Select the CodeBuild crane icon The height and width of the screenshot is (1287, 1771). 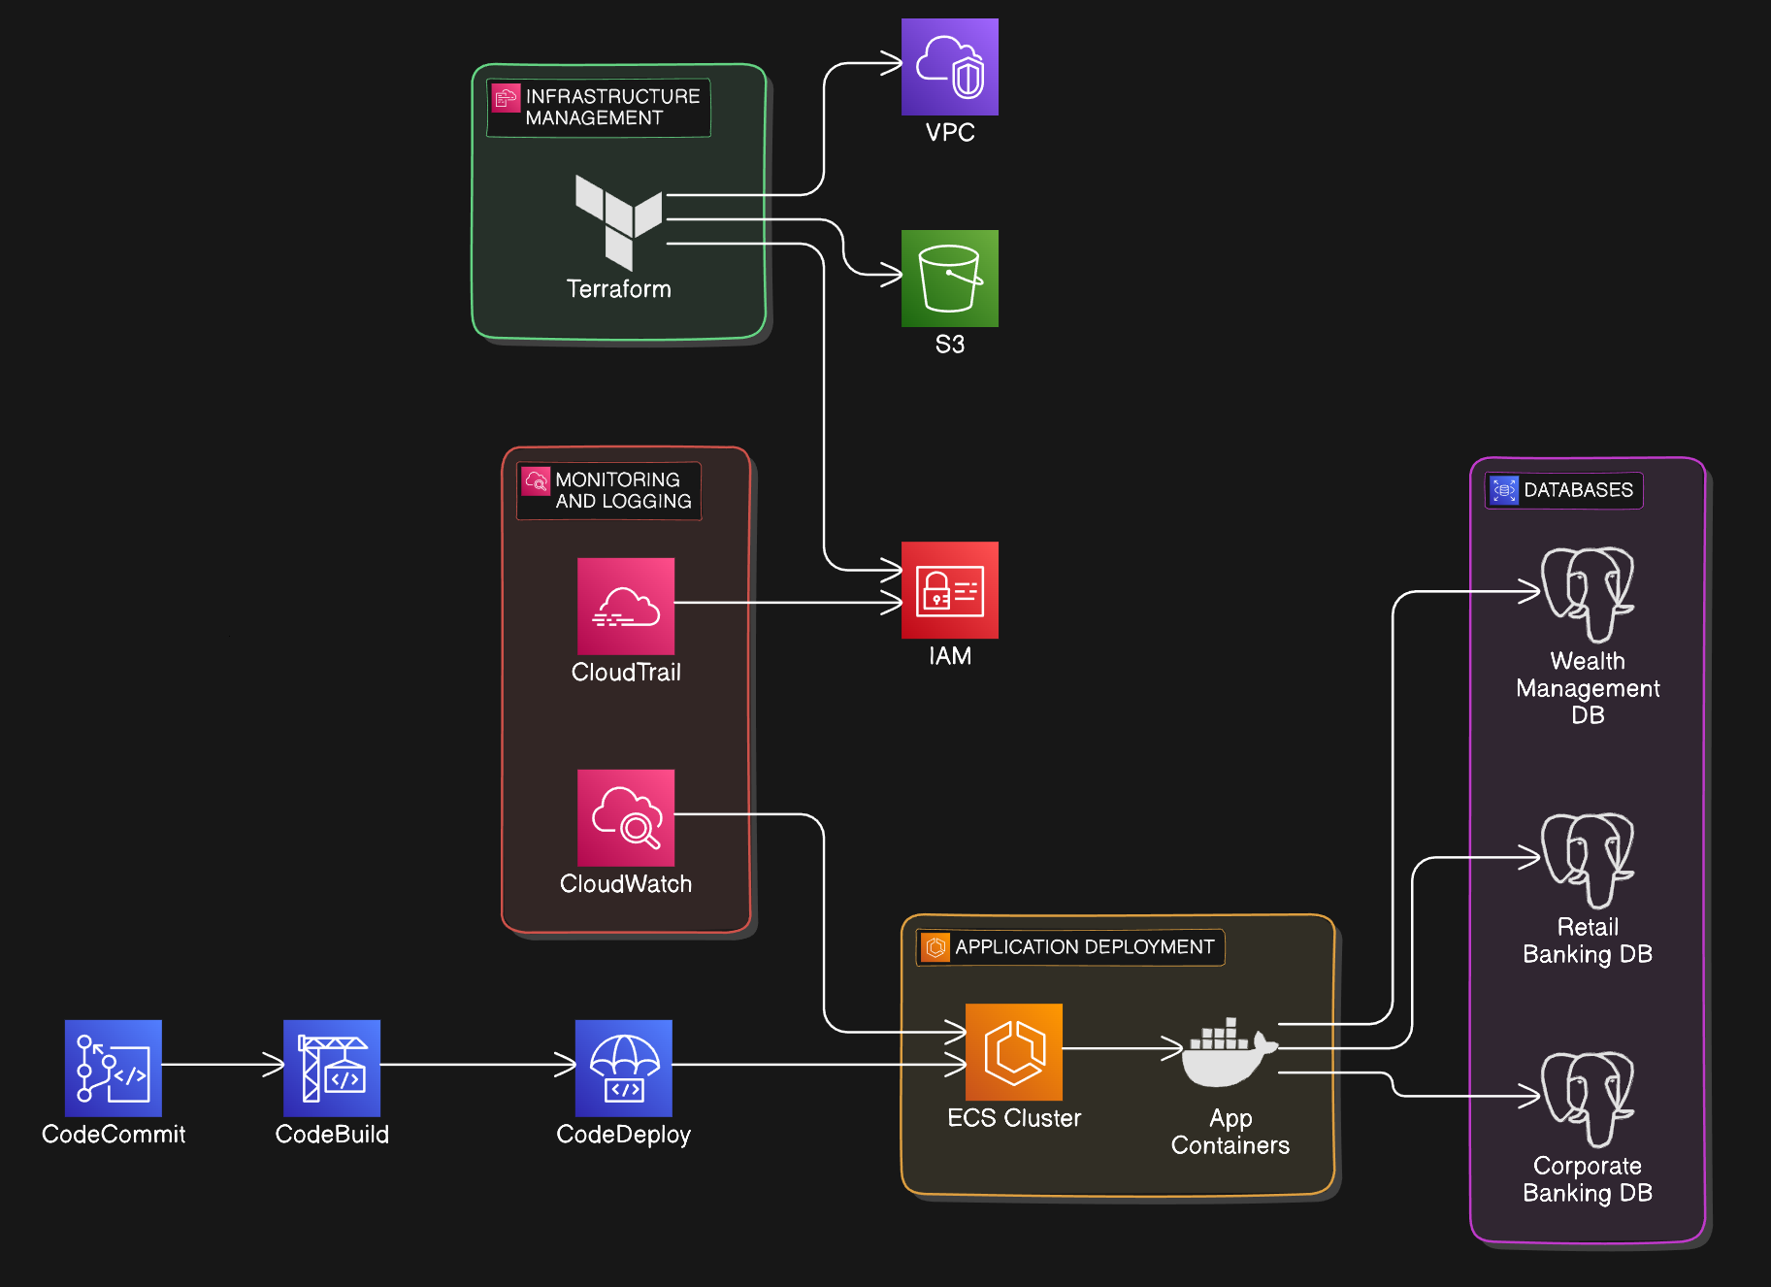tap(332, 1069)
